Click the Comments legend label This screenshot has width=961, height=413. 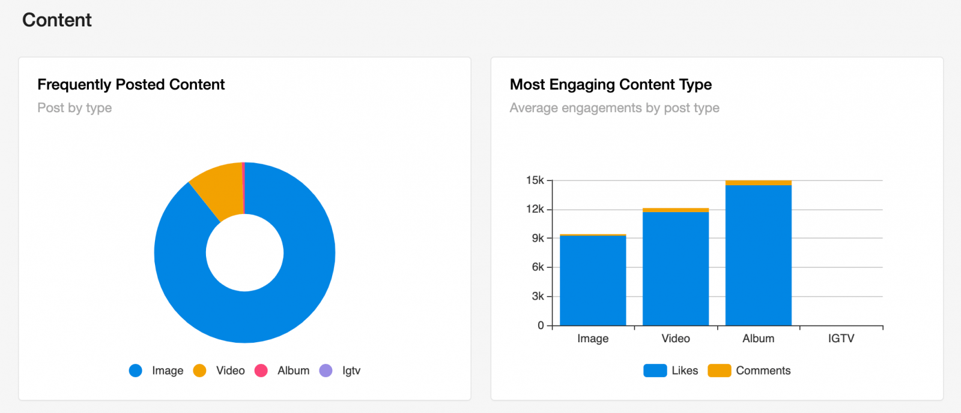click(x=763, y=370)
